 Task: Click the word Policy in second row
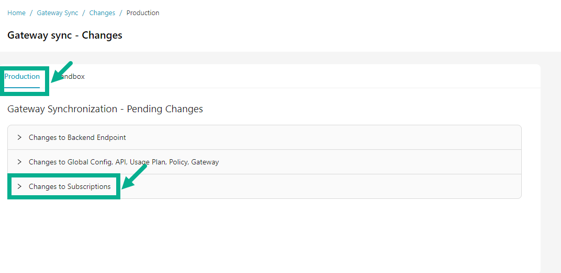click(178, 162)
